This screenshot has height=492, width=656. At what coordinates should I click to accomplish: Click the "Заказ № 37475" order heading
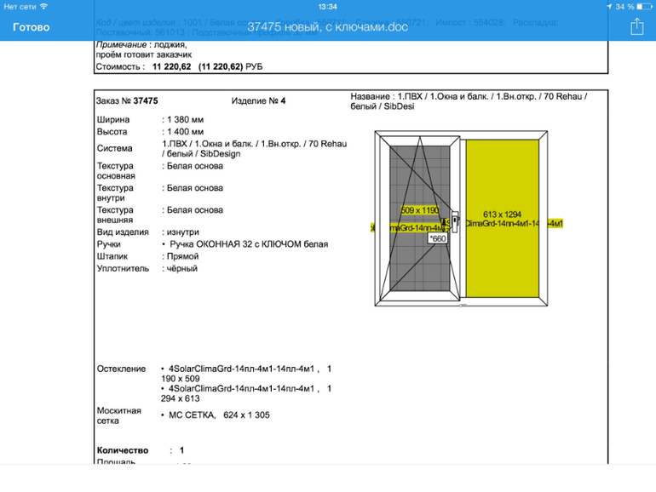[128, 100]
